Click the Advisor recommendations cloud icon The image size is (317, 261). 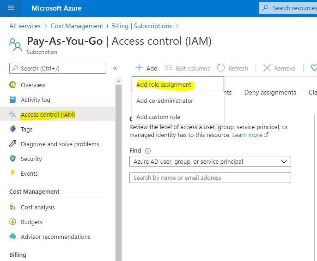point(13,237)
